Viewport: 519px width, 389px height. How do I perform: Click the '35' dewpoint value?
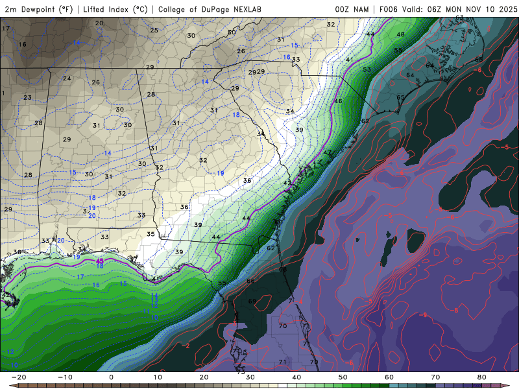coord(151,234)
